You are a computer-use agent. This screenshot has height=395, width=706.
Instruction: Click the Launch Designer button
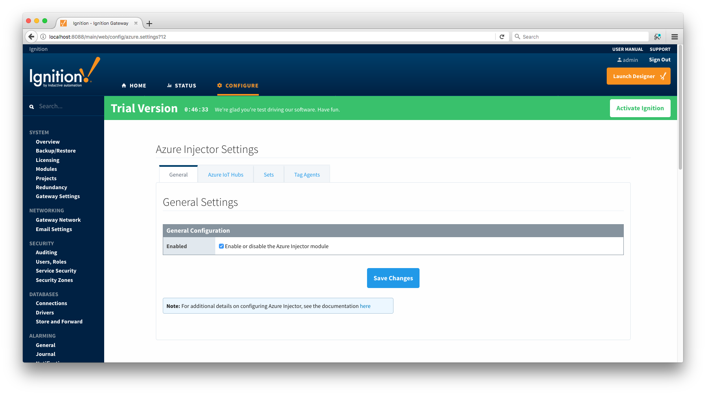coord(638,76)
